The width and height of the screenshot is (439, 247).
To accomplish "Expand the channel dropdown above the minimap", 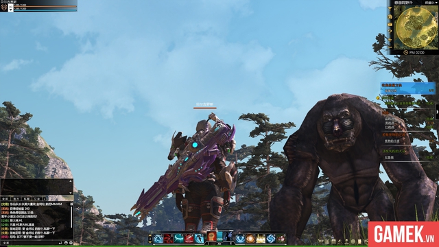I will [x=431, y=3].
